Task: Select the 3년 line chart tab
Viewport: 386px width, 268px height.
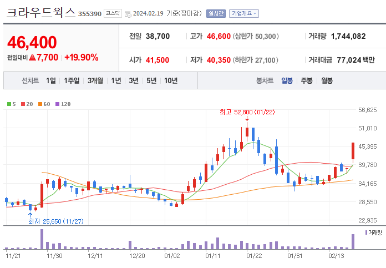Action: pyautogui.click(x=134, y=80)
